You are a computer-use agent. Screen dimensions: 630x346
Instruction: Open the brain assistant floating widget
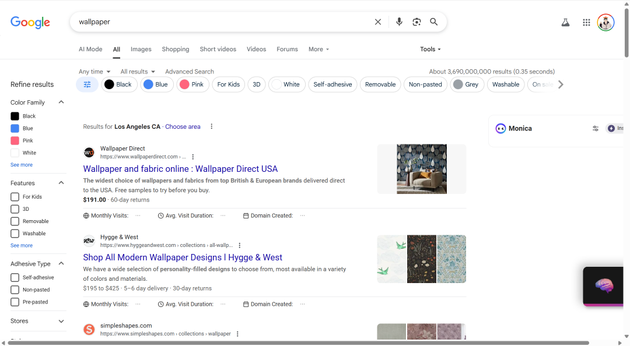click(604, 286)
